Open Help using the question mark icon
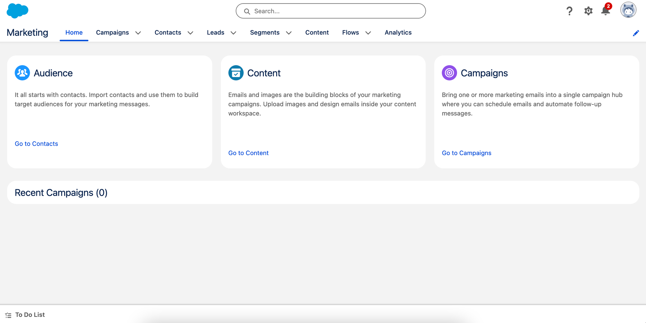Image resolution: width=646 pixels, height=323 pixels. [569, 11]
